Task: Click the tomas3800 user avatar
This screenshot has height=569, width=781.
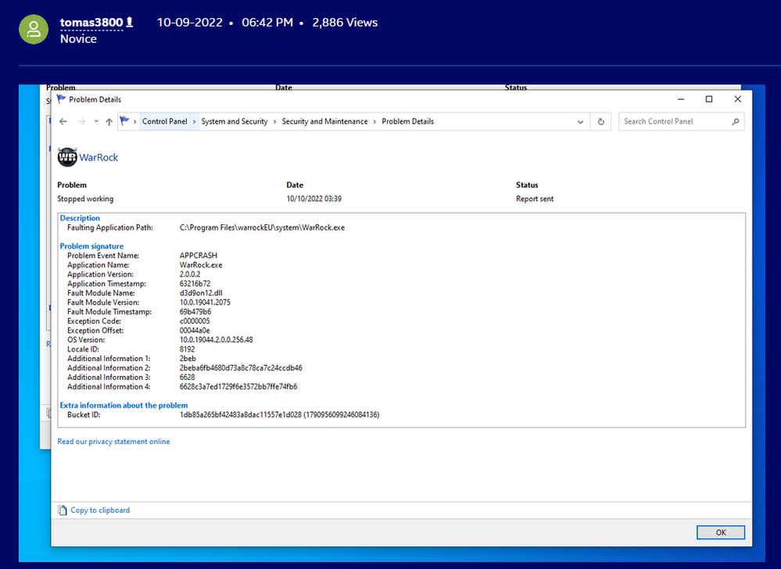Action: pyautogui.click(x=34, y=30)
